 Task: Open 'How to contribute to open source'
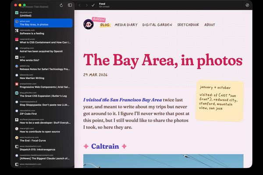coord(43,130)
